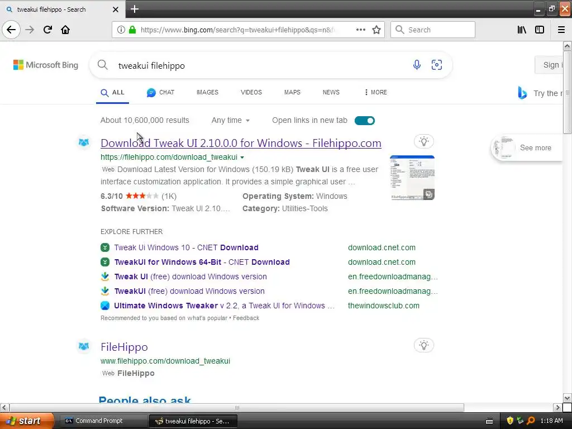Show the sidebars panel
The width and height of the screenshot is (572, 429).
pos(540,30)
